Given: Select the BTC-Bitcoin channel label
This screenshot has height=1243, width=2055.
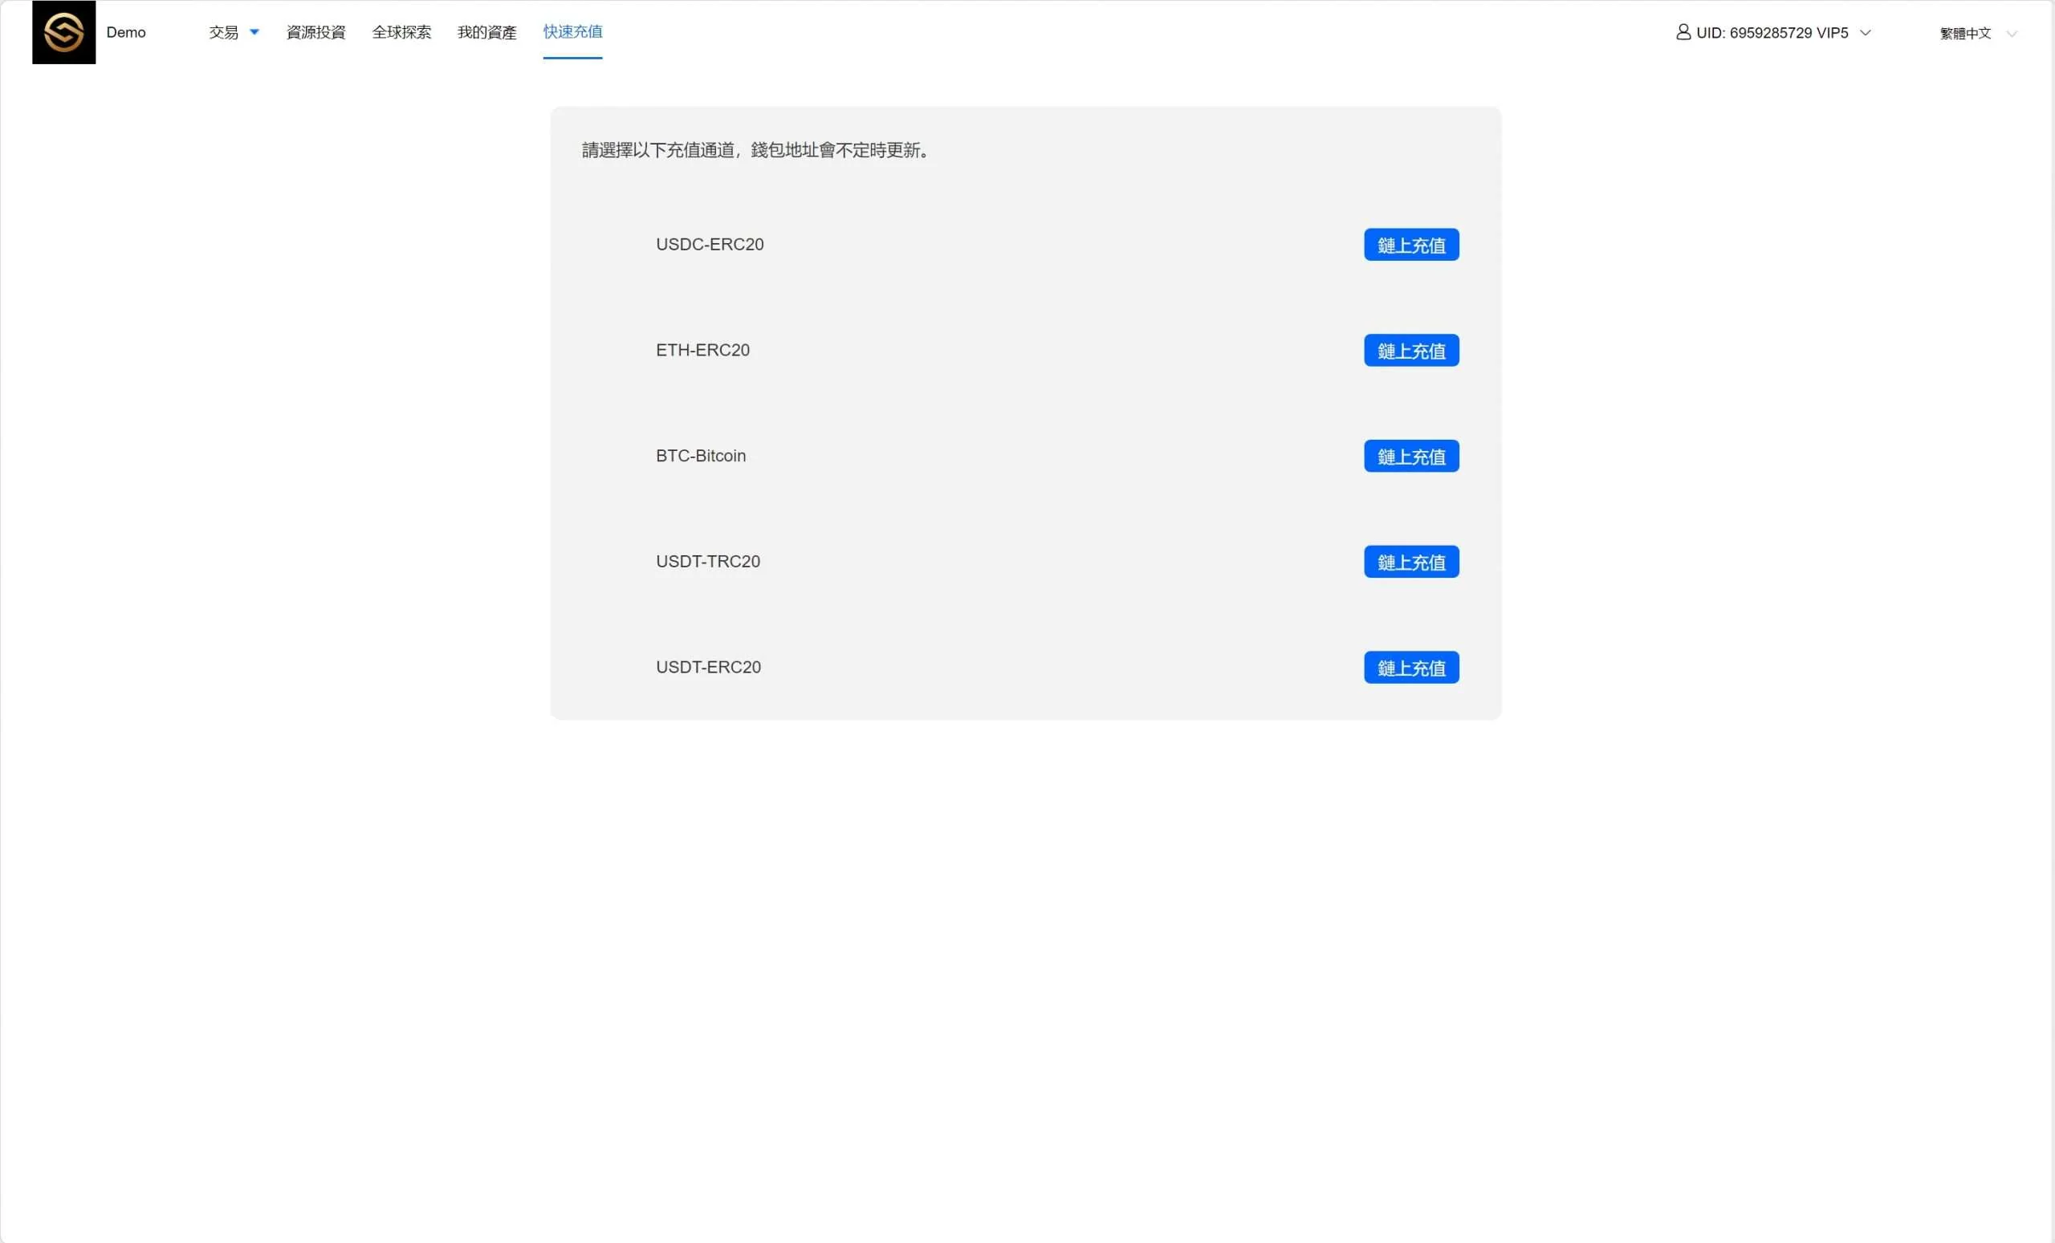Looking at the screenshot, I should tap(700, 456).
